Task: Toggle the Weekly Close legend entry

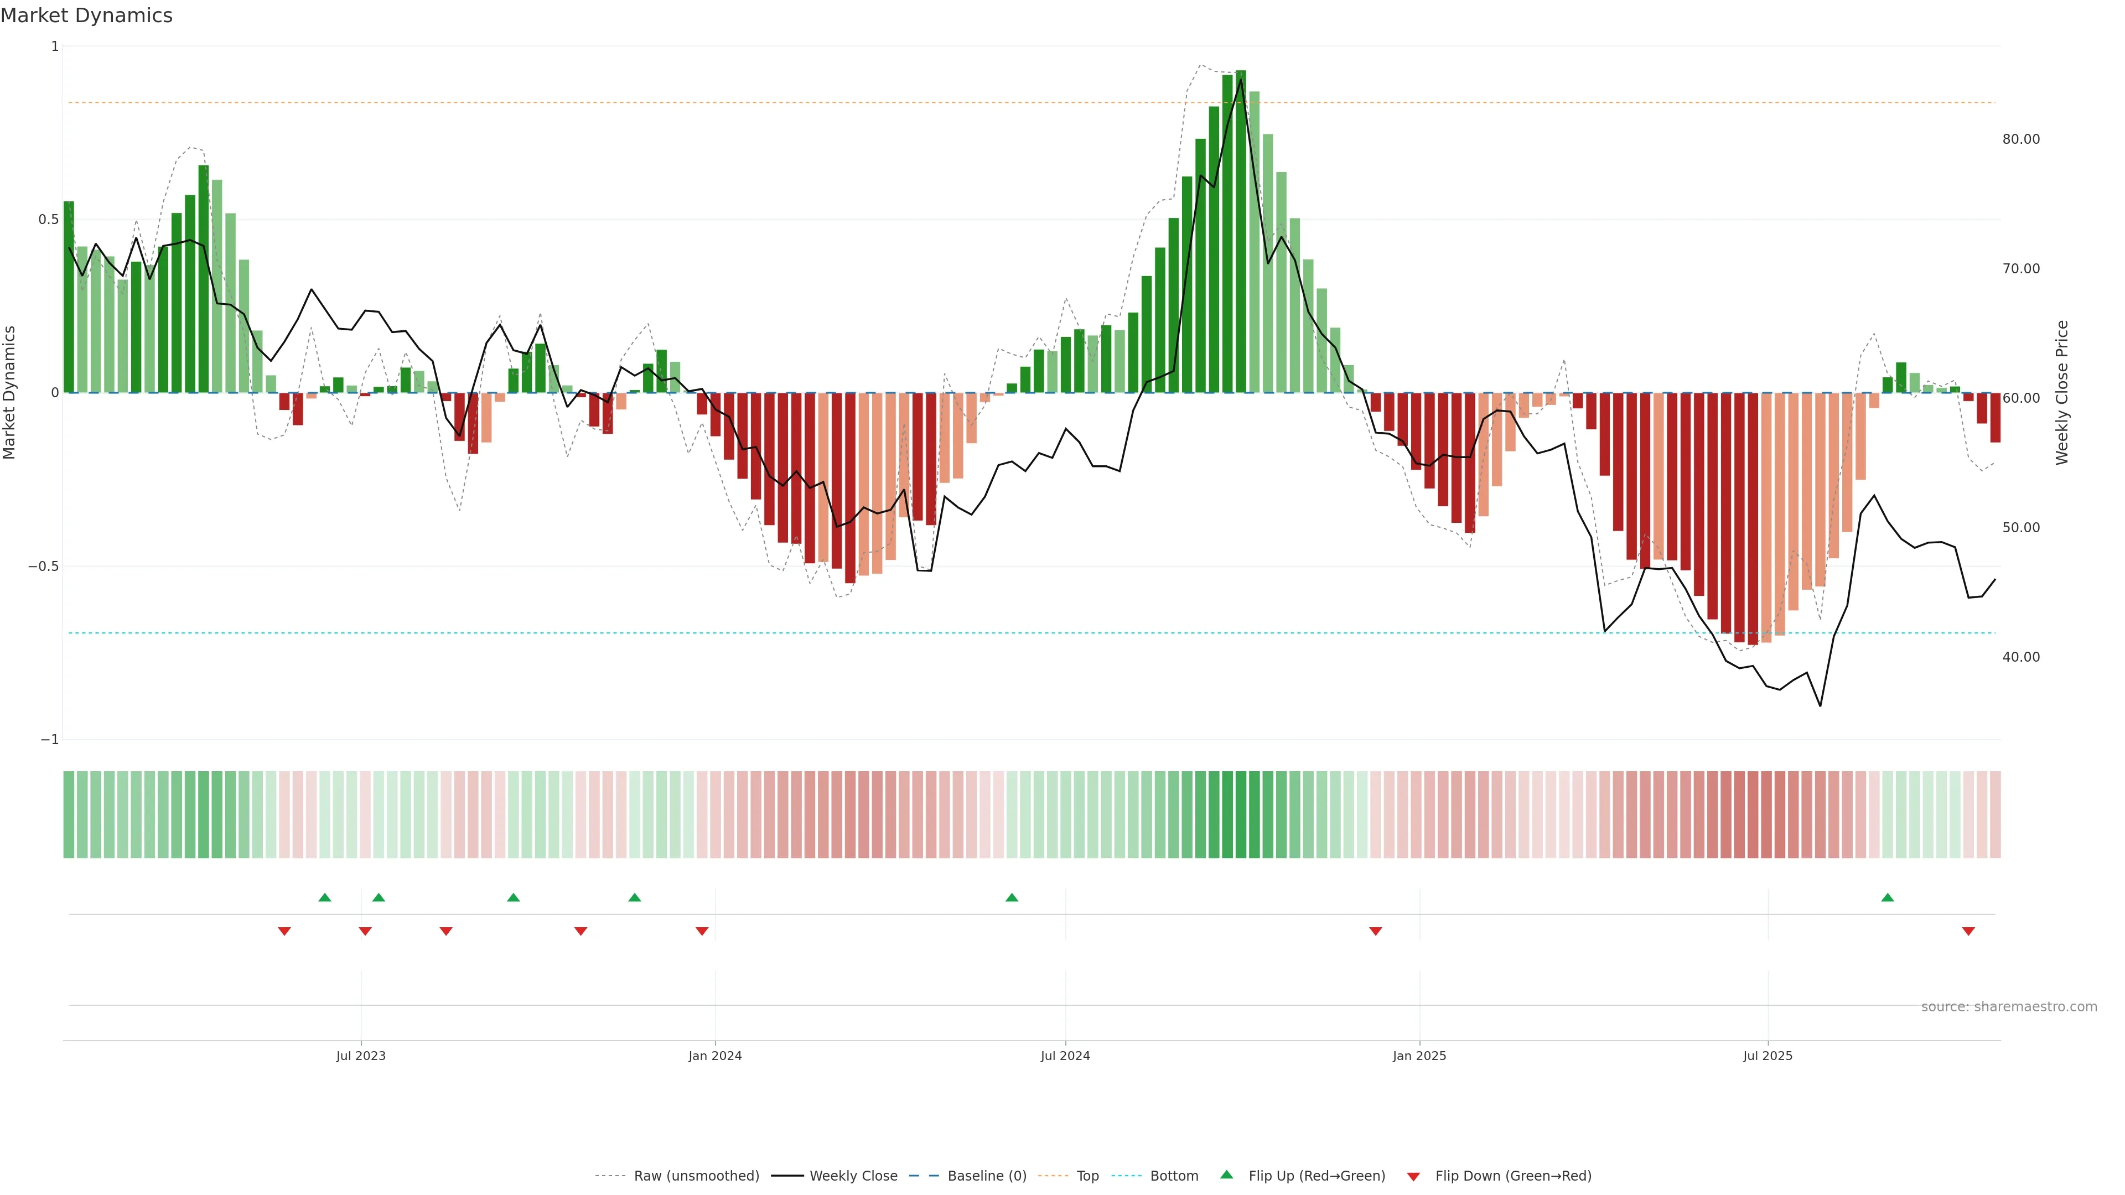Action: coord(853,1176)
